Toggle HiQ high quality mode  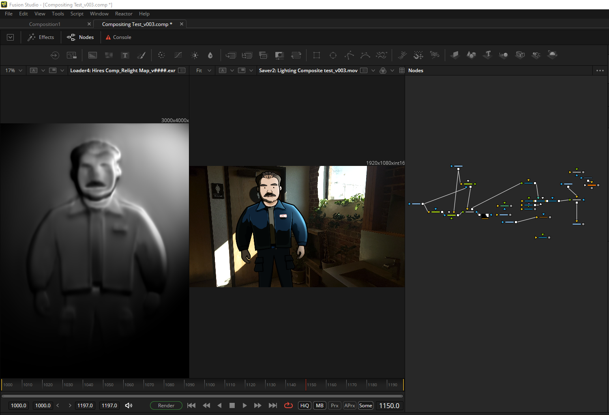tap(304, 405)
